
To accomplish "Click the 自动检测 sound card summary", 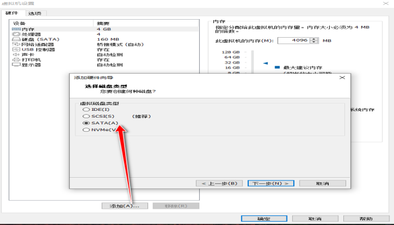I will [x=110, y=55].
